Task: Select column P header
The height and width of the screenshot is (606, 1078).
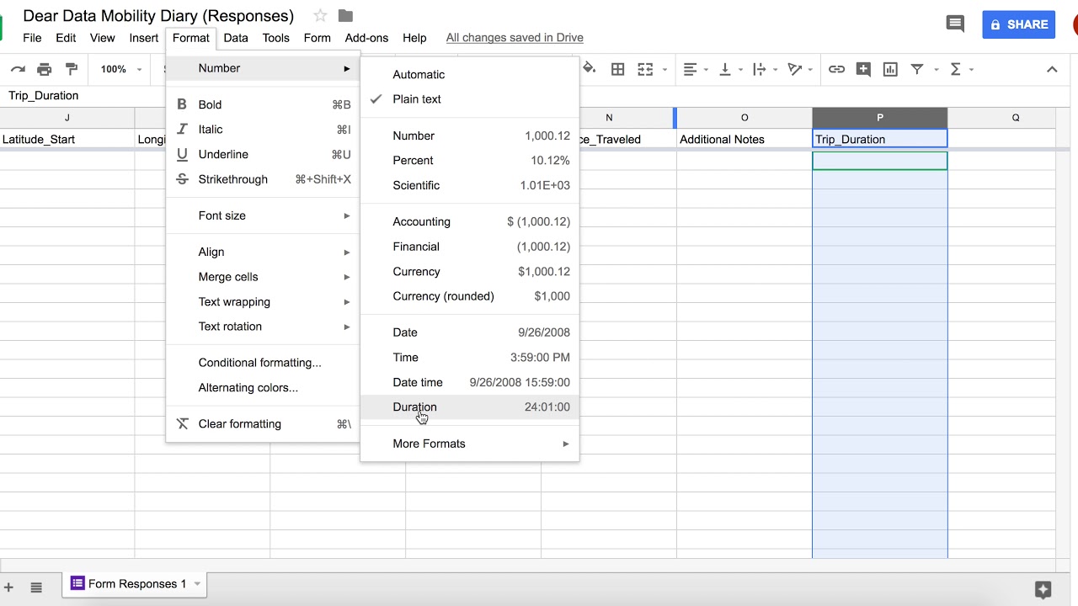Action: click(x=880, y=118)
